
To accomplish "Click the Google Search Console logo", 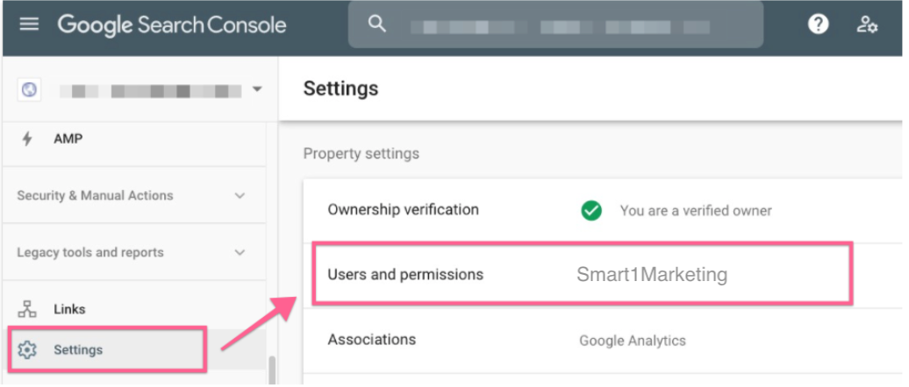I will coord(172,25).
